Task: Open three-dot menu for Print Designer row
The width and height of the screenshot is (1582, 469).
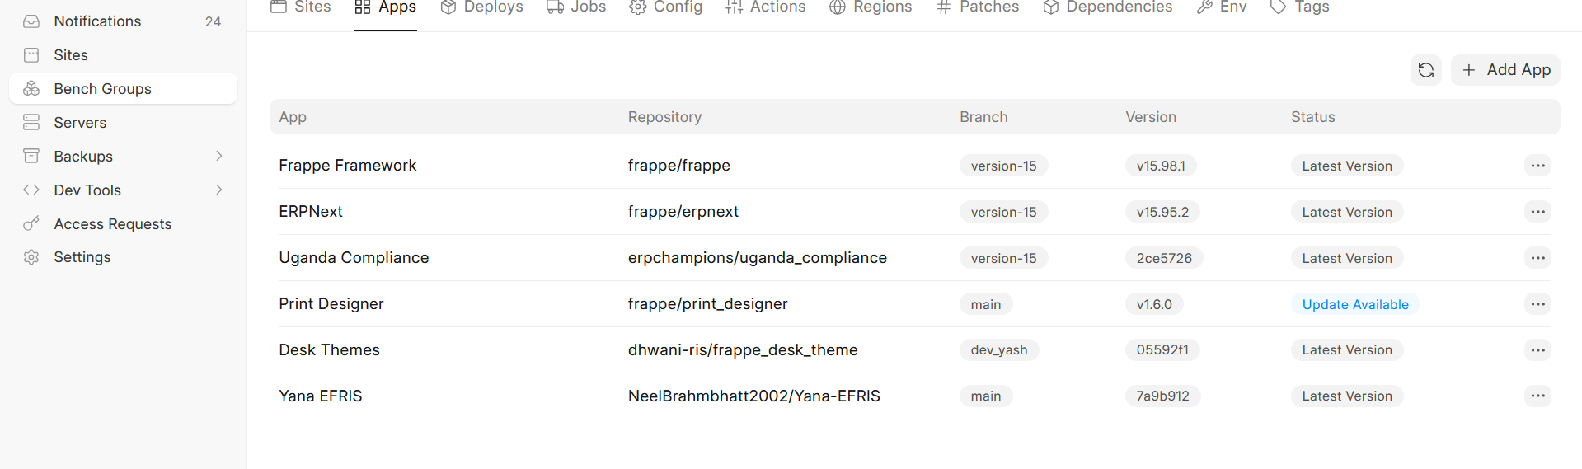Action: pyautogui.click(x=1537, y=304)
